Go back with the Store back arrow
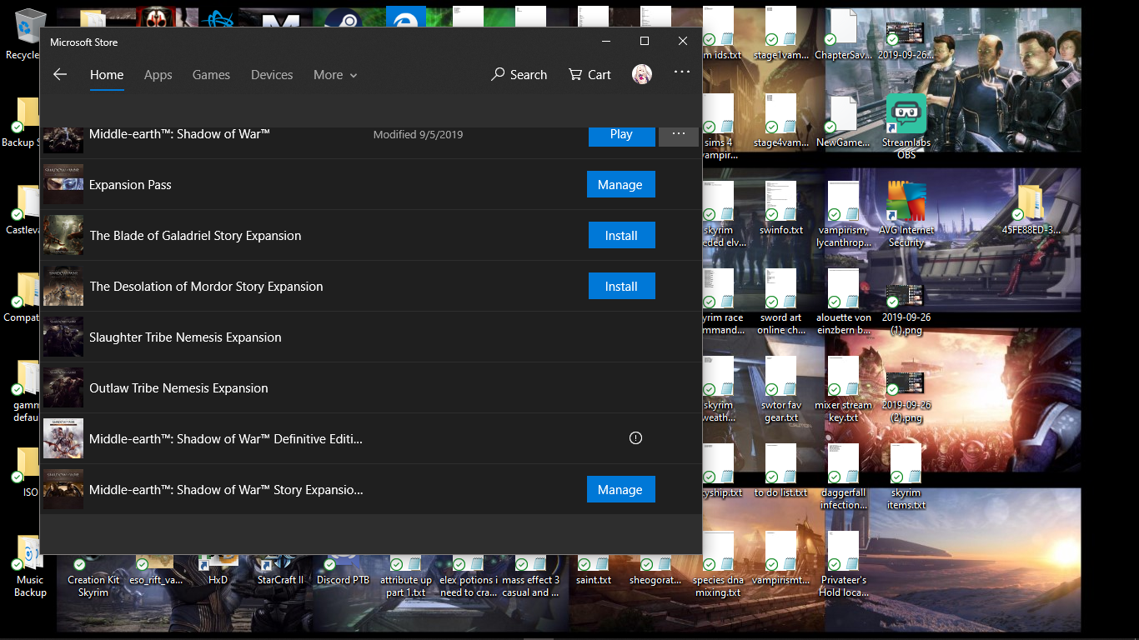The height and width of the screenshot is (640, 1139). pyautogui.click(x=60, y=74)
